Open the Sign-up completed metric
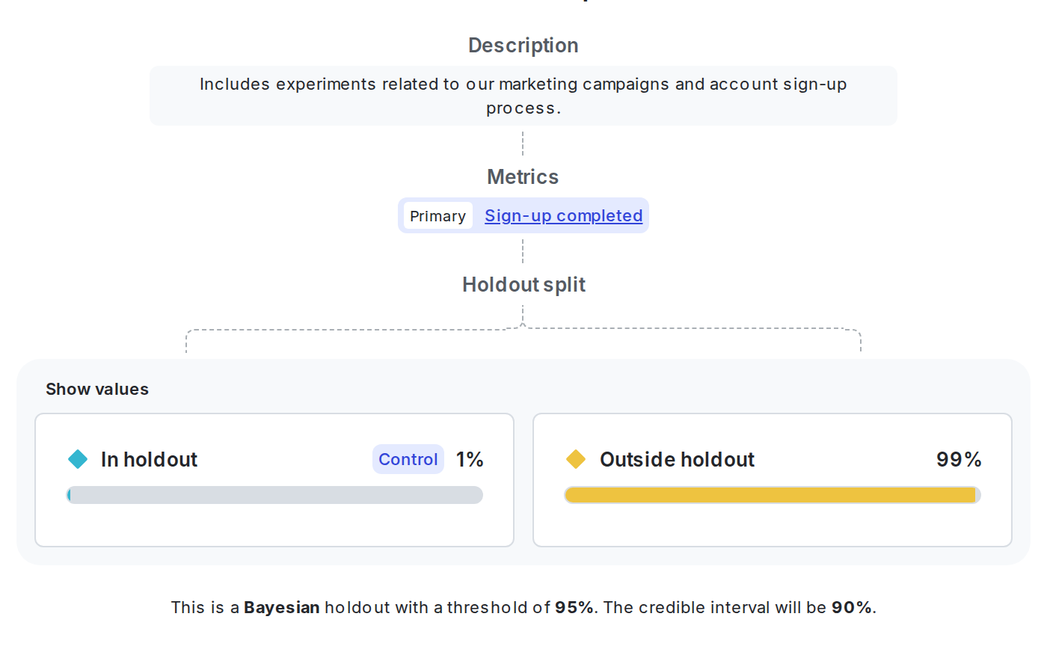 tap(563, 215)
